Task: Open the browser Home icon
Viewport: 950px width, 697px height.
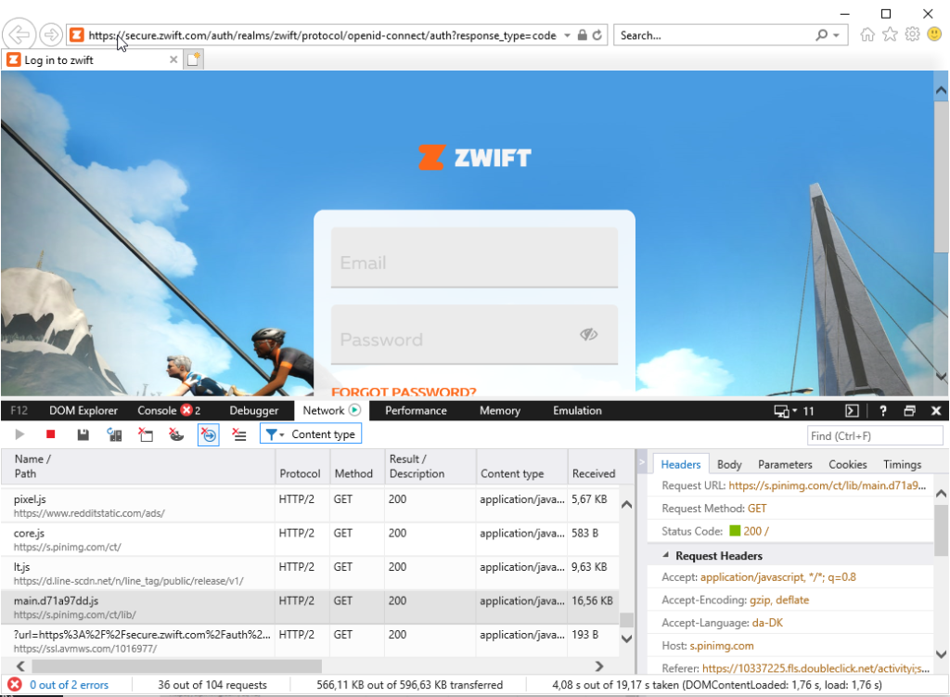Action: 867,34
